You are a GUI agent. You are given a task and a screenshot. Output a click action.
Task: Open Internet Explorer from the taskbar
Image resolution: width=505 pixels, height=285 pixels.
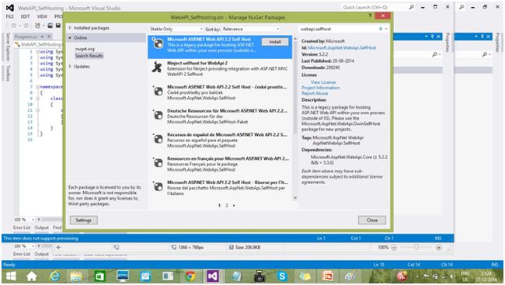coord(55,276)
